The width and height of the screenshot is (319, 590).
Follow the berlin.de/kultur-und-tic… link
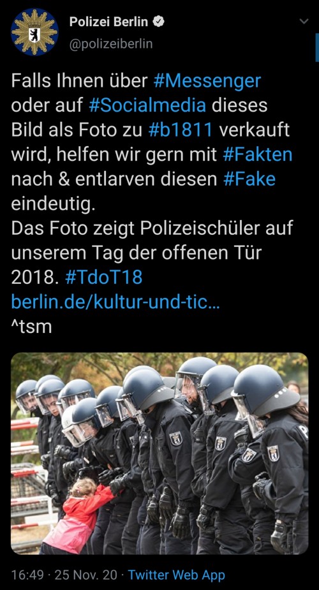coord(115,302)
